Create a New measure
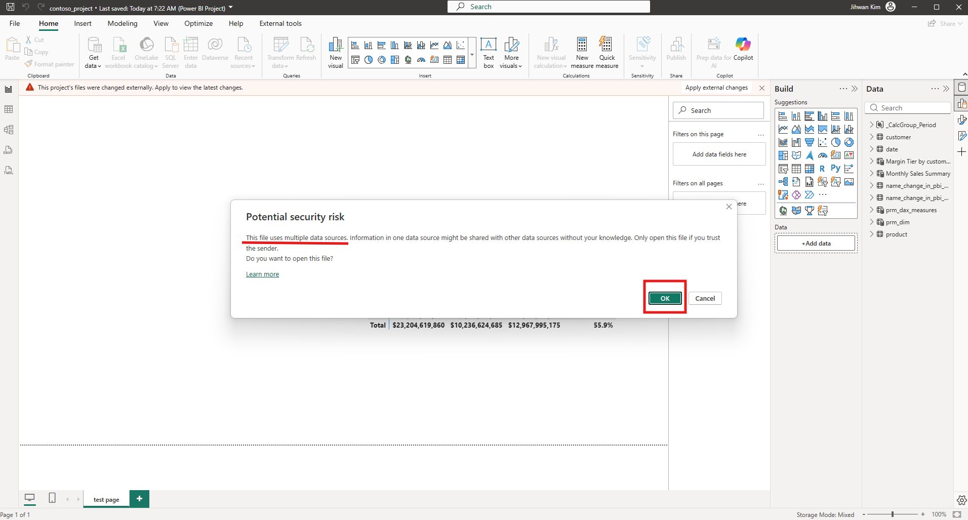 [582, 52]
